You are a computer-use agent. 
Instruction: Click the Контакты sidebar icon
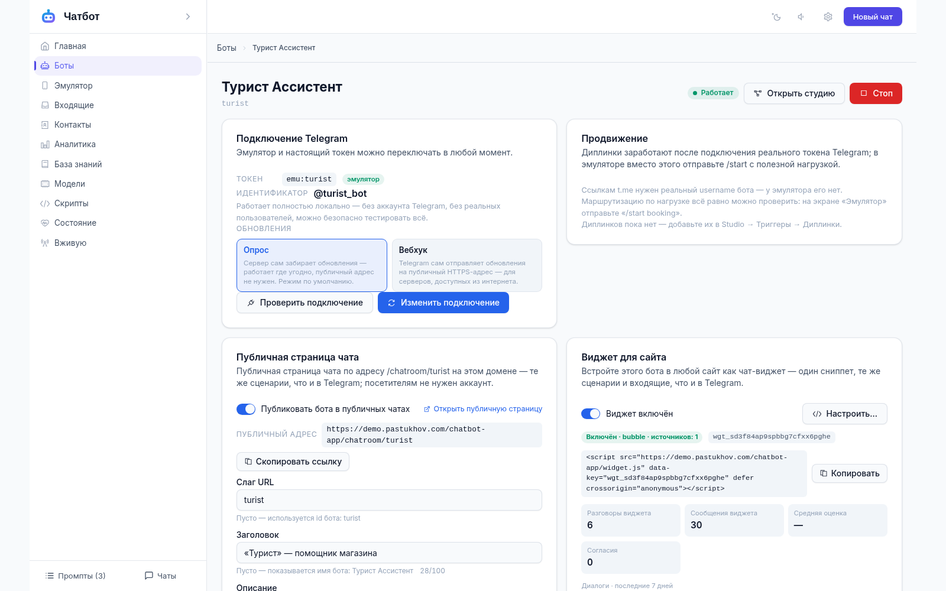point(45,125)
